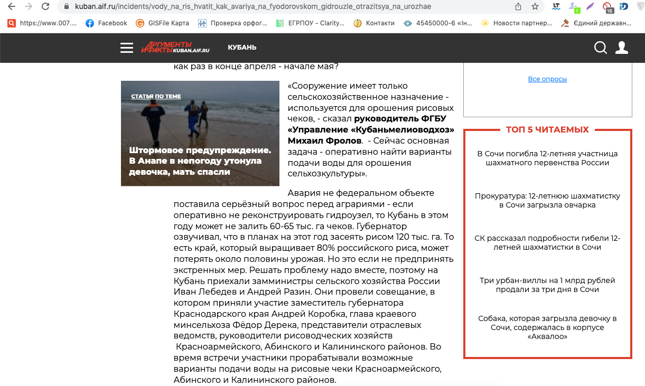This screenshot has height=386, width=645.
Task: Open the LanguageTool extension icon
Action: (x=556, y=7)
